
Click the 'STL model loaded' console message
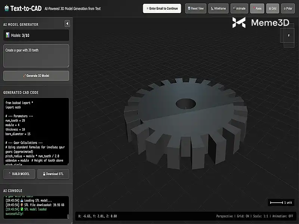[26, 211]
